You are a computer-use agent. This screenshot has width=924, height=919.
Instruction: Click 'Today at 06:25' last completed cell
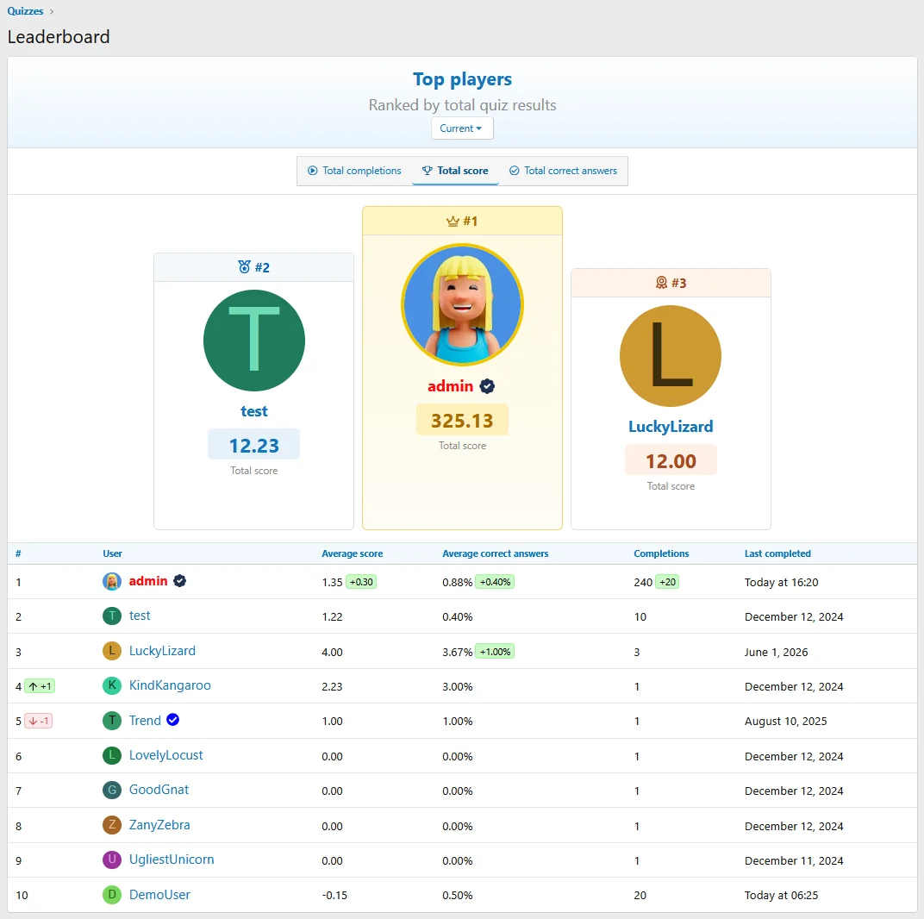(782, 896)
